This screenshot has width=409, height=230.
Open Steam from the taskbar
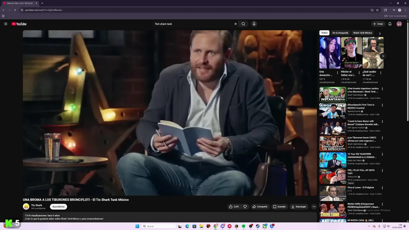pos(258,226)
